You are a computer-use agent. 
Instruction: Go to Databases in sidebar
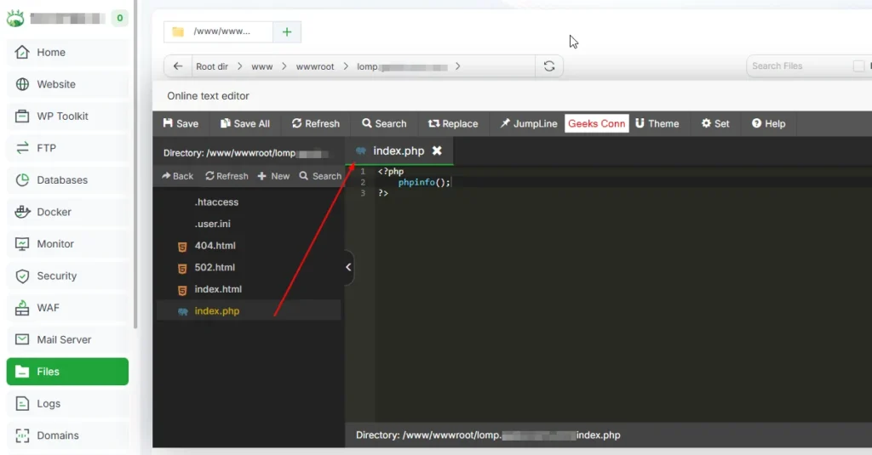[x=67, y=180]
